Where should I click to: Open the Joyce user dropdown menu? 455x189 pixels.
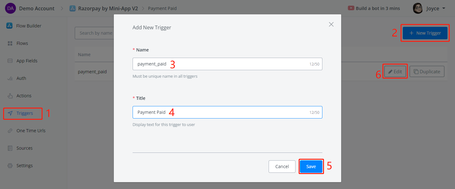(x=430, y=8)
